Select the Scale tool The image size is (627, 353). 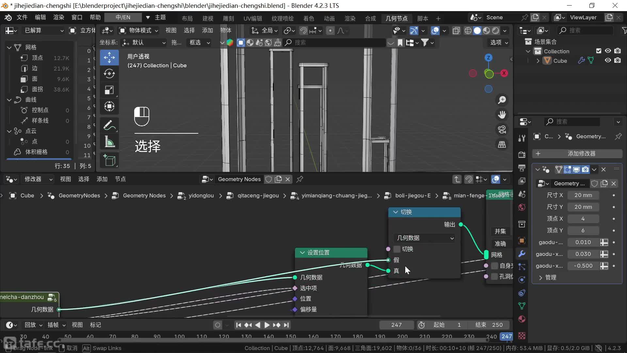tap(109, 90)
